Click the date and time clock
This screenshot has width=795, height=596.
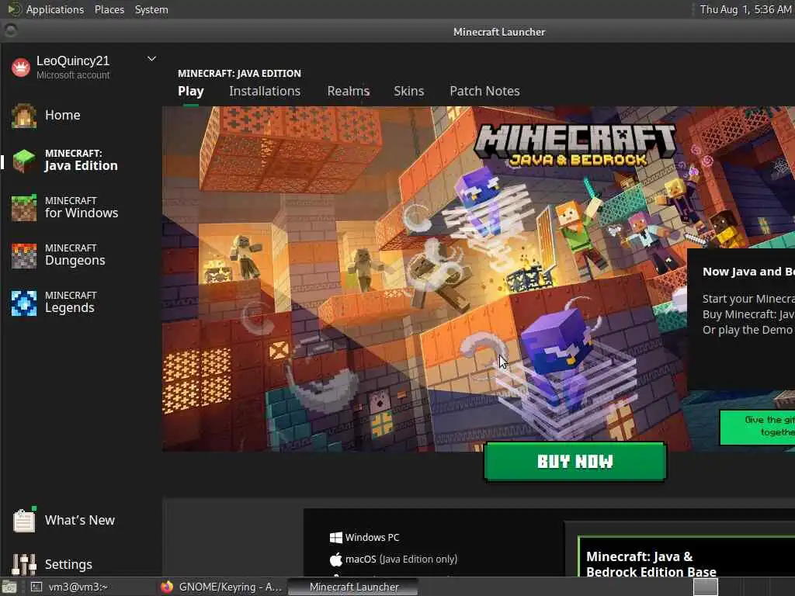tap(745, 9)
